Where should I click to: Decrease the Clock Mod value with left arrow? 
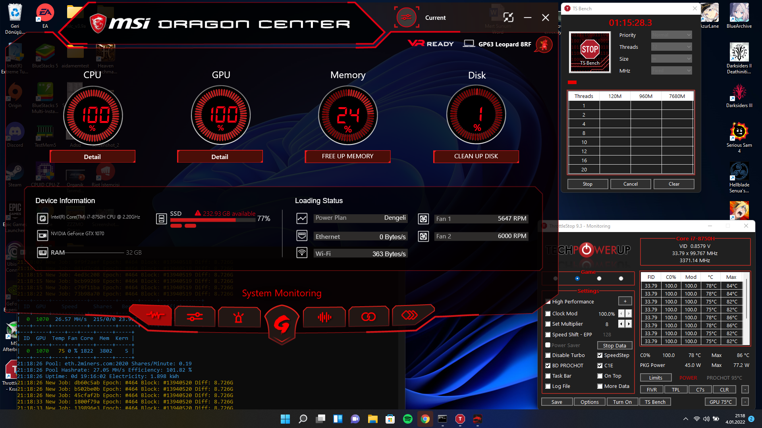point(622,314)
